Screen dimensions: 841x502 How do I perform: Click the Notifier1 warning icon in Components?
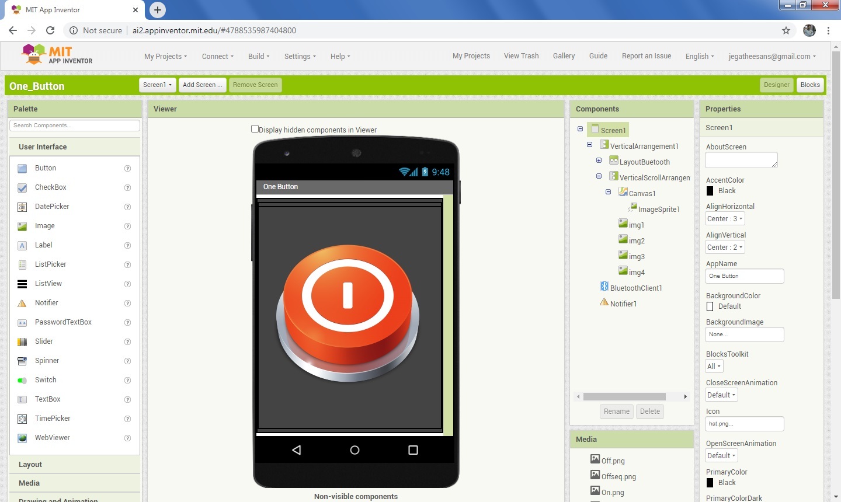point(604,302)
